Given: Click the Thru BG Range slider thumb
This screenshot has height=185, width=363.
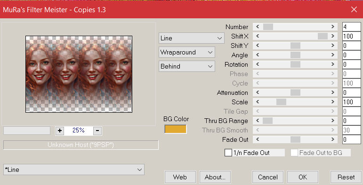Looking at the screenshot, I should 267,121.
